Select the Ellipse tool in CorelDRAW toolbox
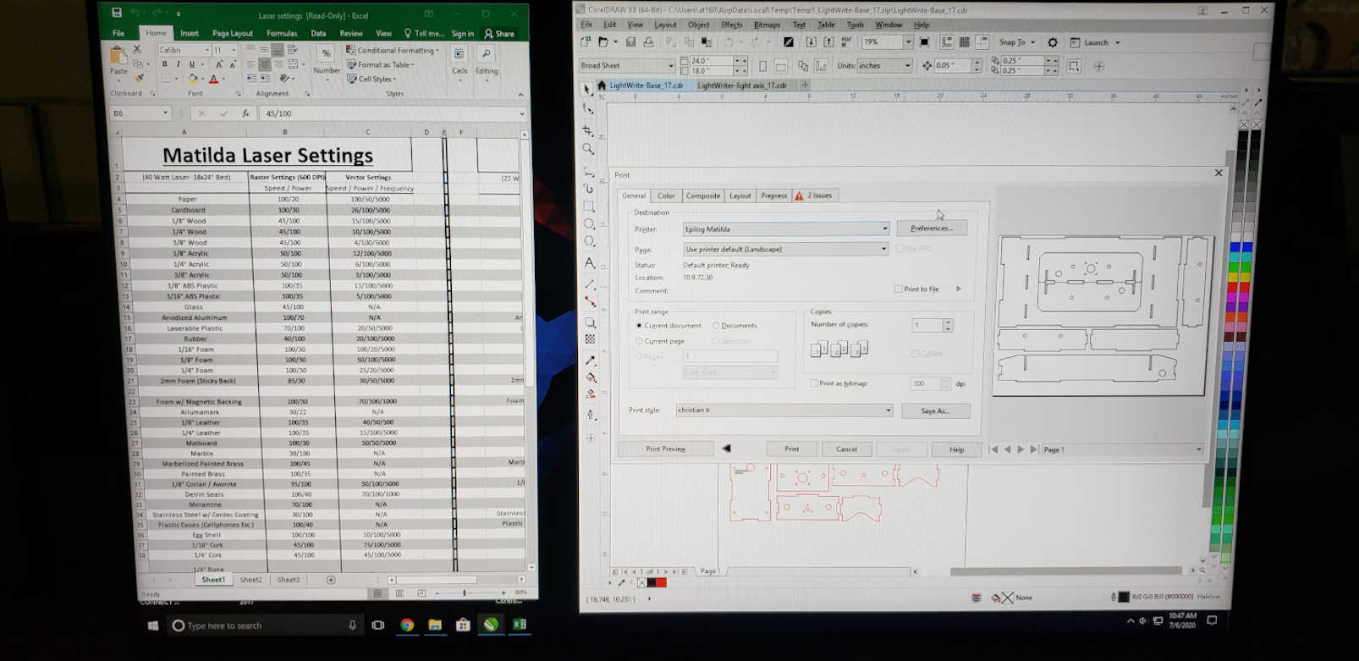Screen dimensions: 1359x661 pos(589,224)
